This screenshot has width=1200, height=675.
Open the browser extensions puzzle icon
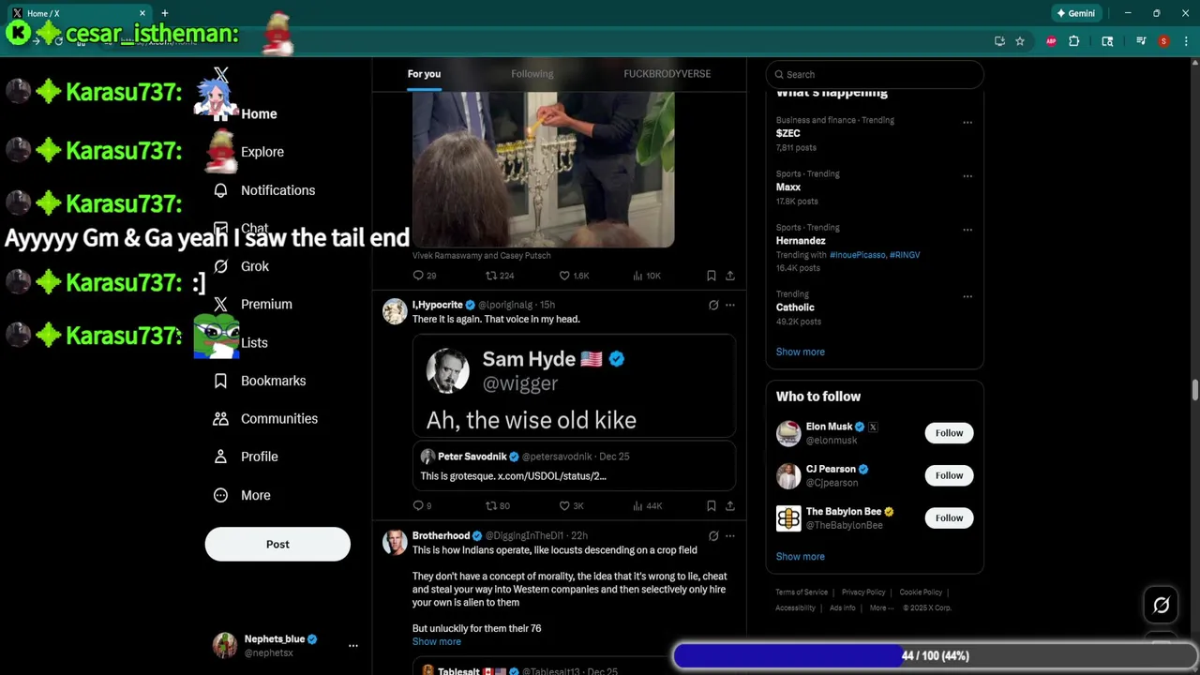tap(1074, 41)
